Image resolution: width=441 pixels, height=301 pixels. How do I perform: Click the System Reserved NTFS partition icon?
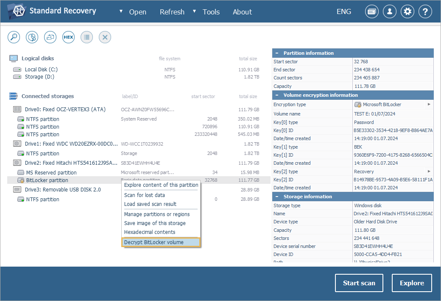[21, 119]
